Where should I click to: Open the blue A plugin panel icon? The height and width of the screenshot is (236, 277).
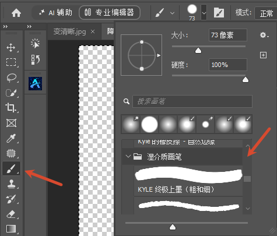point(35,83)
